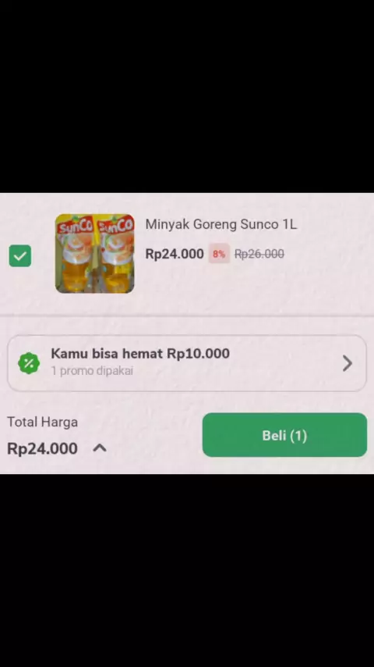
Task: Click the green percent promo badge icon
Action: tap(29, 363)
